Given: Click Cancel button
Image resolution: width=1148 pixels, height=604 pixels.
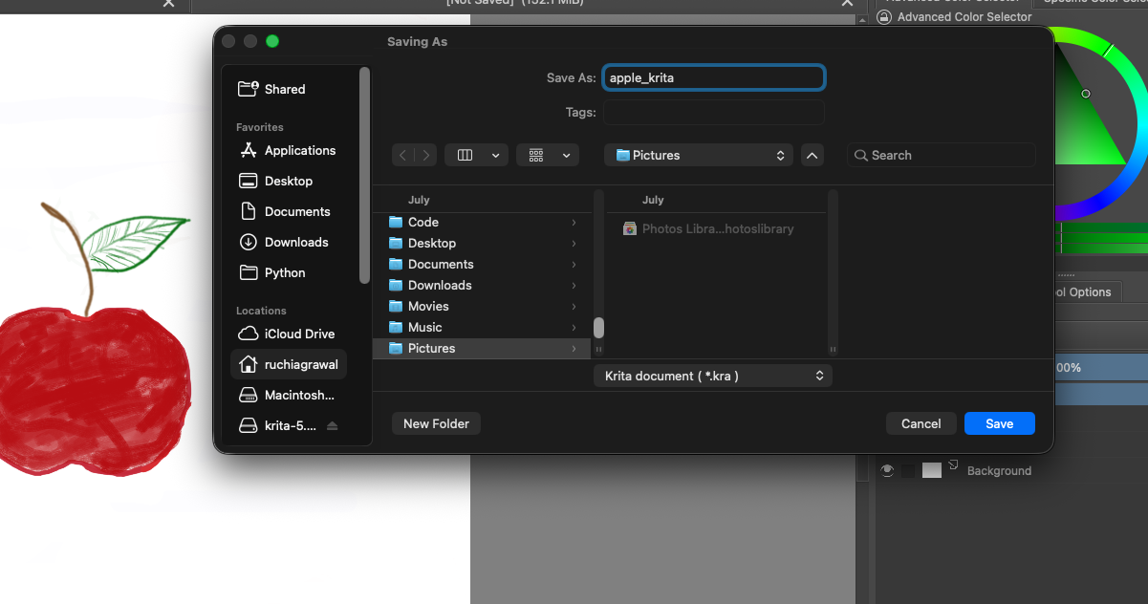Looking at the screenshot, I should [921, 423].
